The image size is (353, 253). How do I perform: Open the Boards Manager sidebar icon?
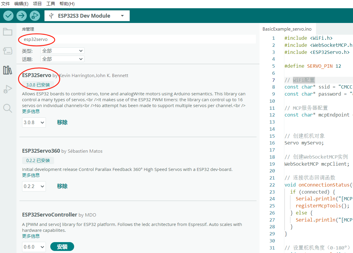[8, 51]
